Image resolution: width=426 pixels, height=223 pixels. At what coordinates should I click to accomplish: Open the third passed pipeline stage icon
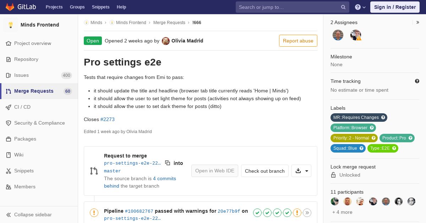point(277,212)
